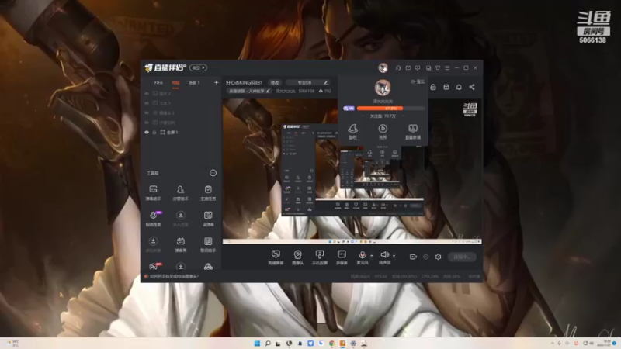The image size is (621, 349).
Task: Toggle visibility eye of fourth source row
Action: point(147,123)
